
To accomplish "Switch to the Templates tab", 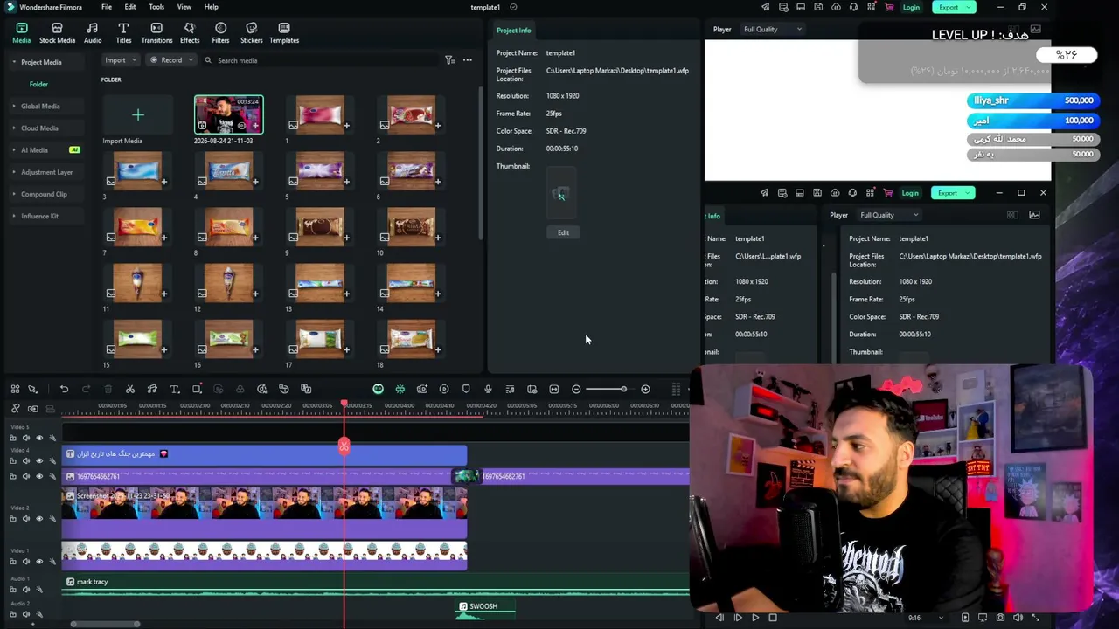I will tap(284, 33).
